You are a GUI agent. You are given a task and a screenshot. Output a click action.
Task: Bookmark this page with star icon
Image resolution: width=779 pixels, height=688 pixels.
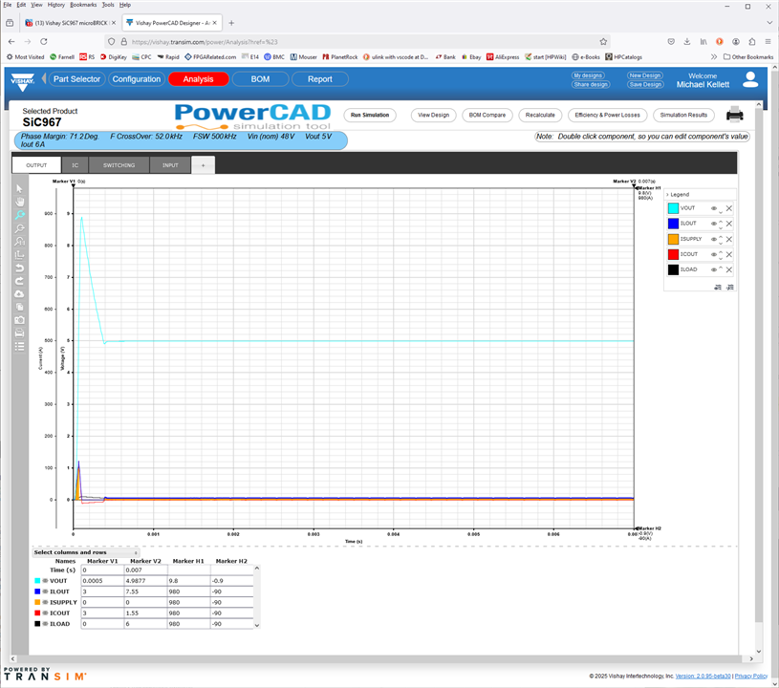click(603, 42)
